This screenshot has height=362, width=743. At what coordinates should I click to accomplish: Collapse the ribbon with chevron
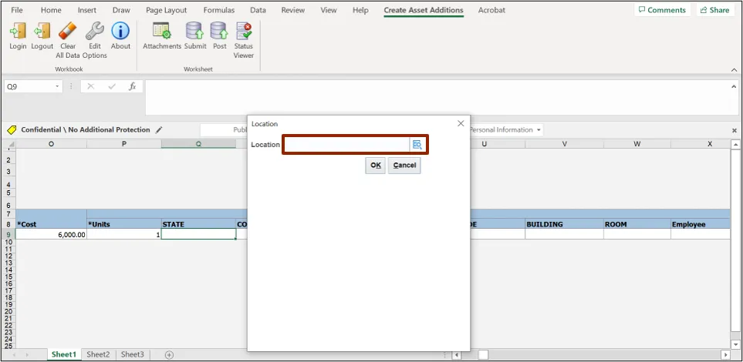click(x=734, y=70)
